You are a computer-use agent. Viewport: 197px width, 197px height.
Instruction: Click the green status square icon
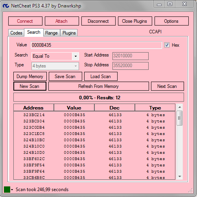[7, 190]
